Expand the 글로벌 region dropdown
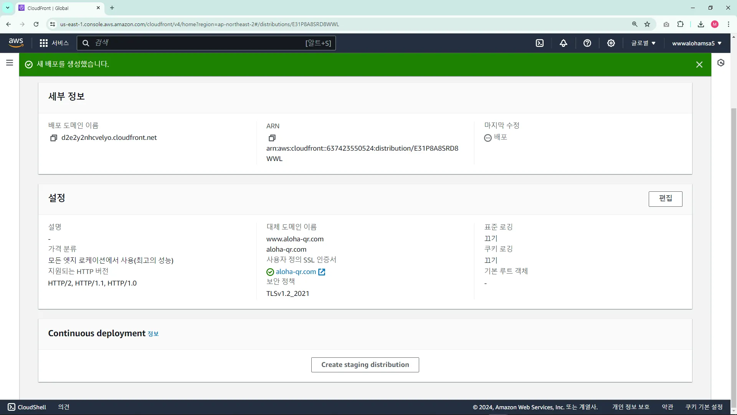 coord(643,43)
